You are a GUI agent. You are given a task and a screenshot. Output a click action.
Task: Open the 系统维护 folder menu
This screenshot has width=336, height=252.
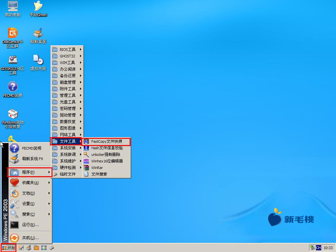click(67, 161)
